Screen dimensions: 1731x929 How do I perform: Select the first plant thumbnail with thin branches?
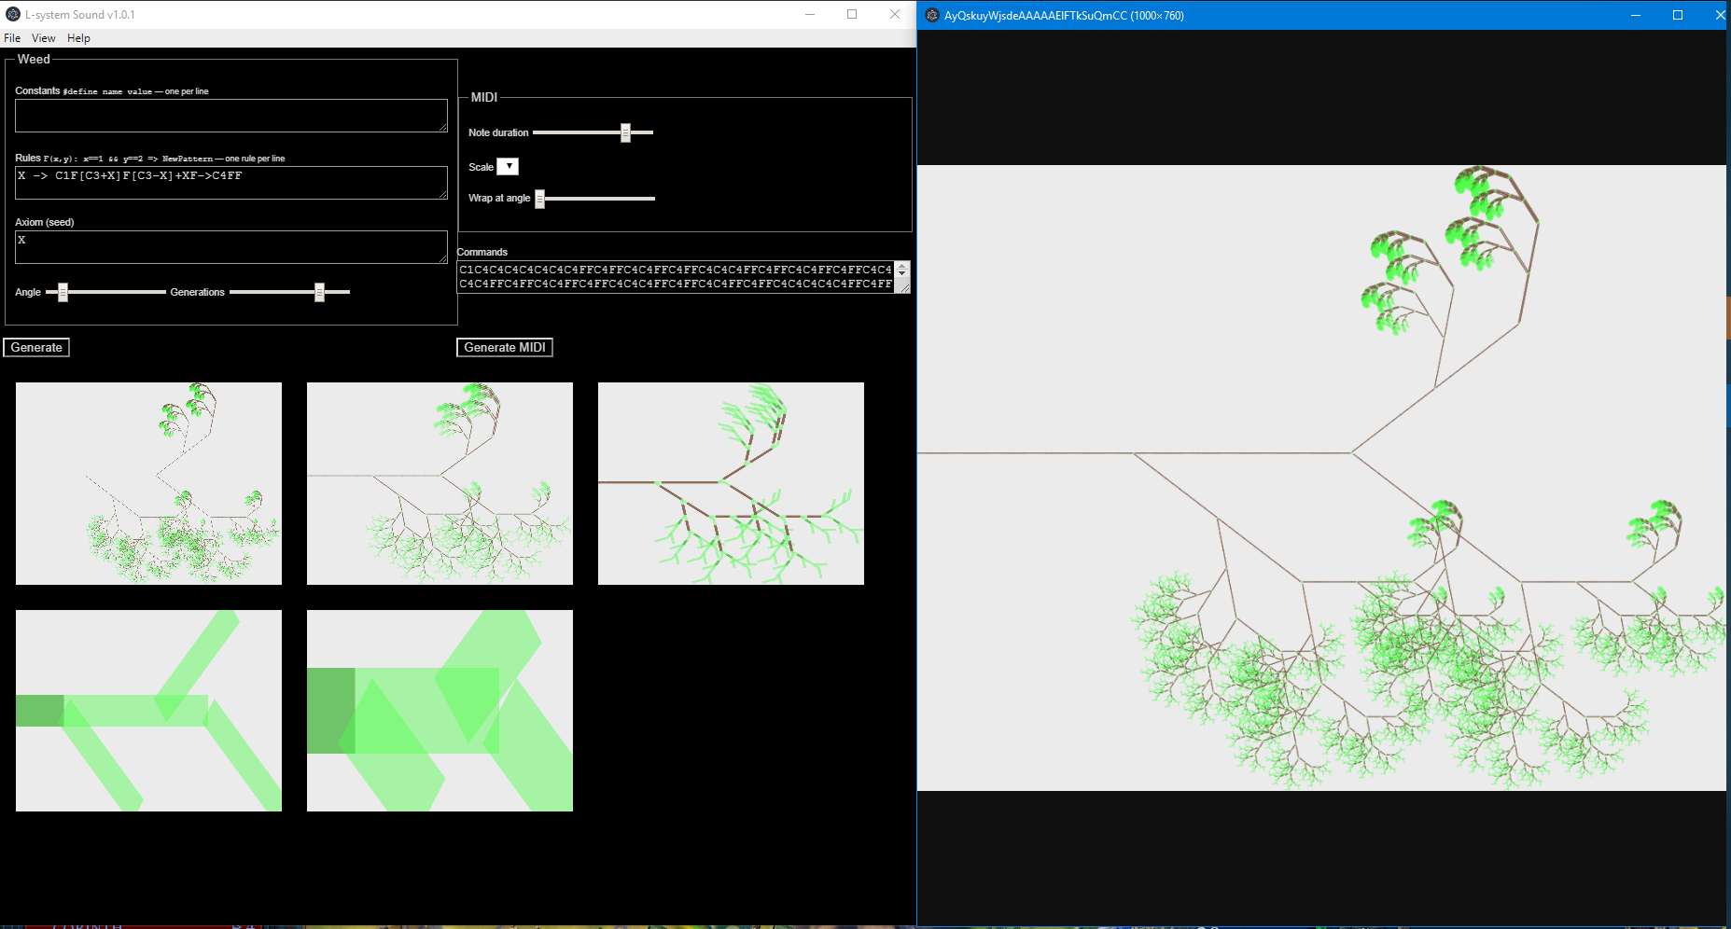coord(148,483)
